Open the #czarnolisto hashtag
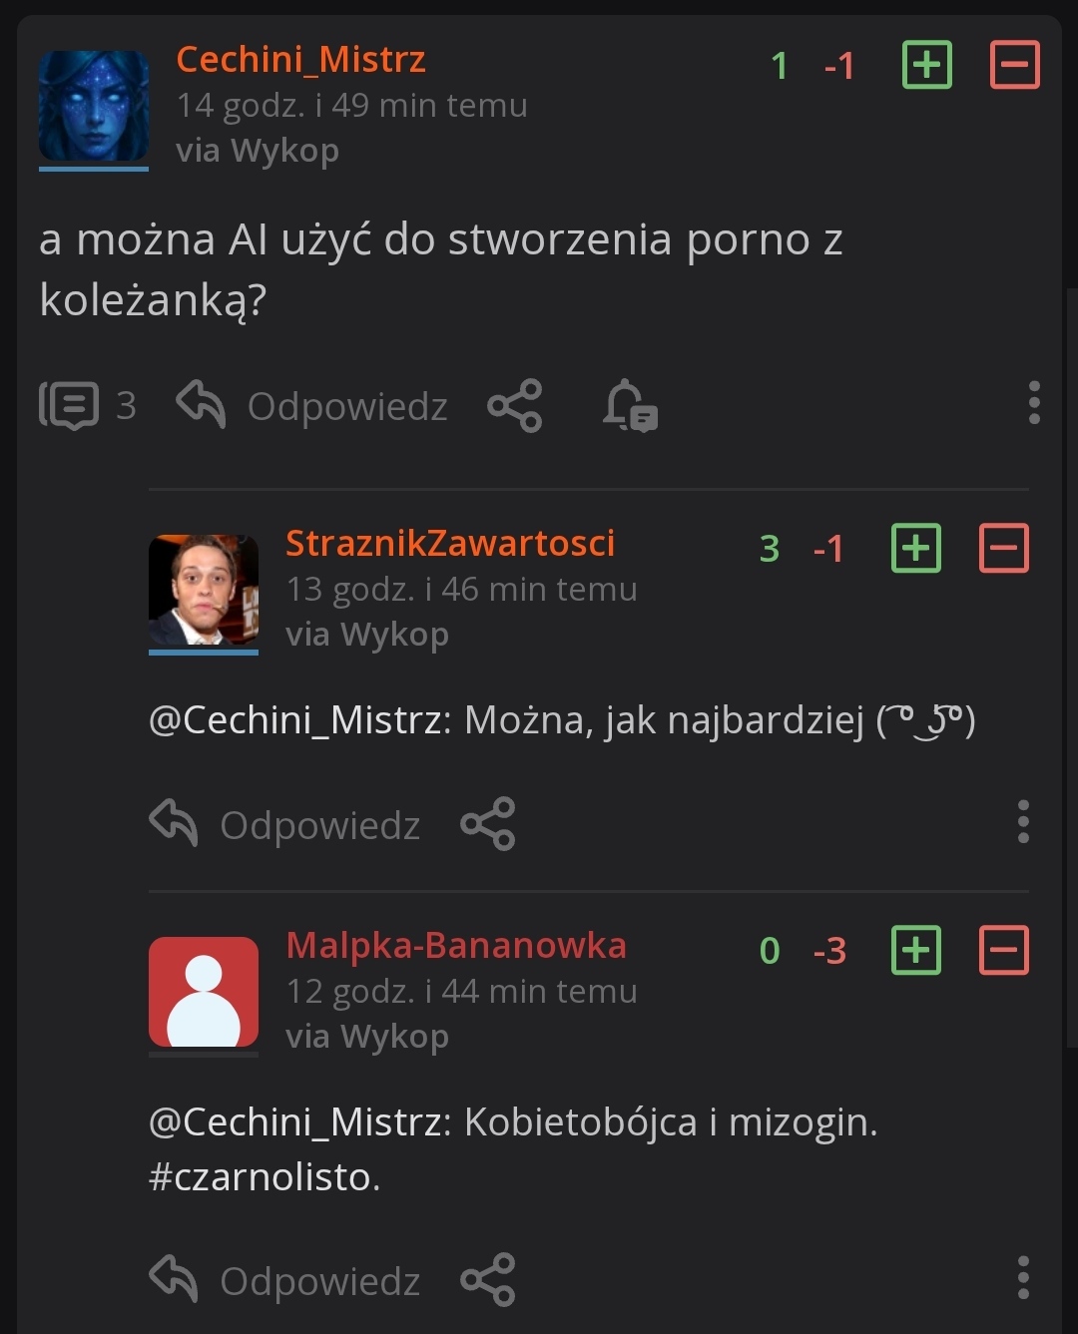Image resolution: width=1078 pixels, height=1334 pixels. point(262,1177)
